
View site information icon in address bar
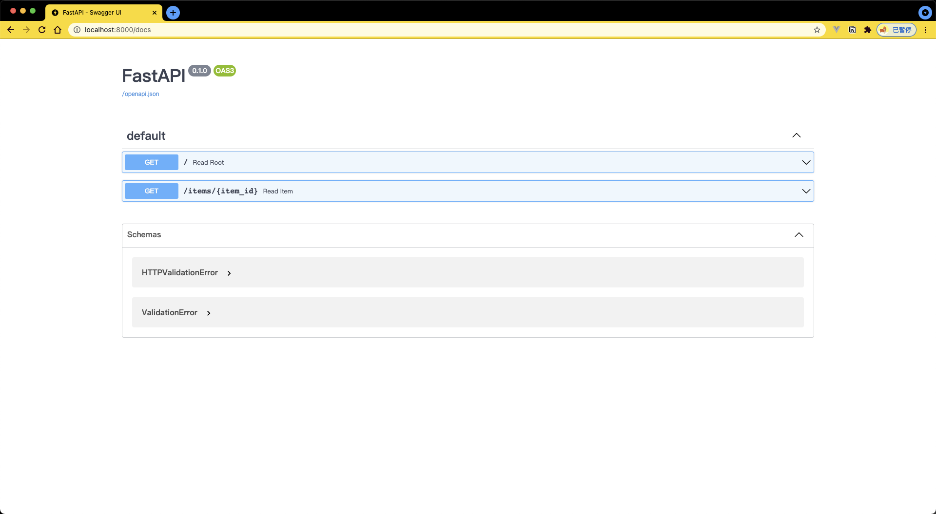point(77,30)
